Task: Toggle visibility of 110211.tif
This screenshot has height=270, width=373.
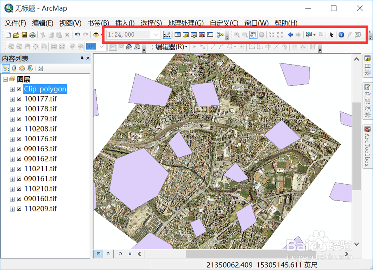Action: (x=19, y=169)
